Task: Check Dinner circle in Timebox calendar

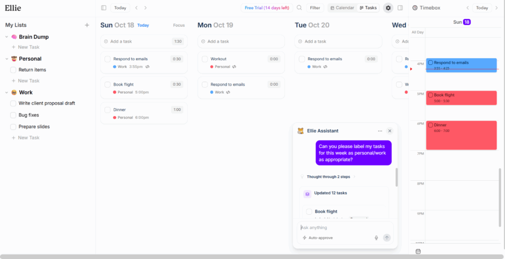Action: pyautogui.click(x=431, y=125)
